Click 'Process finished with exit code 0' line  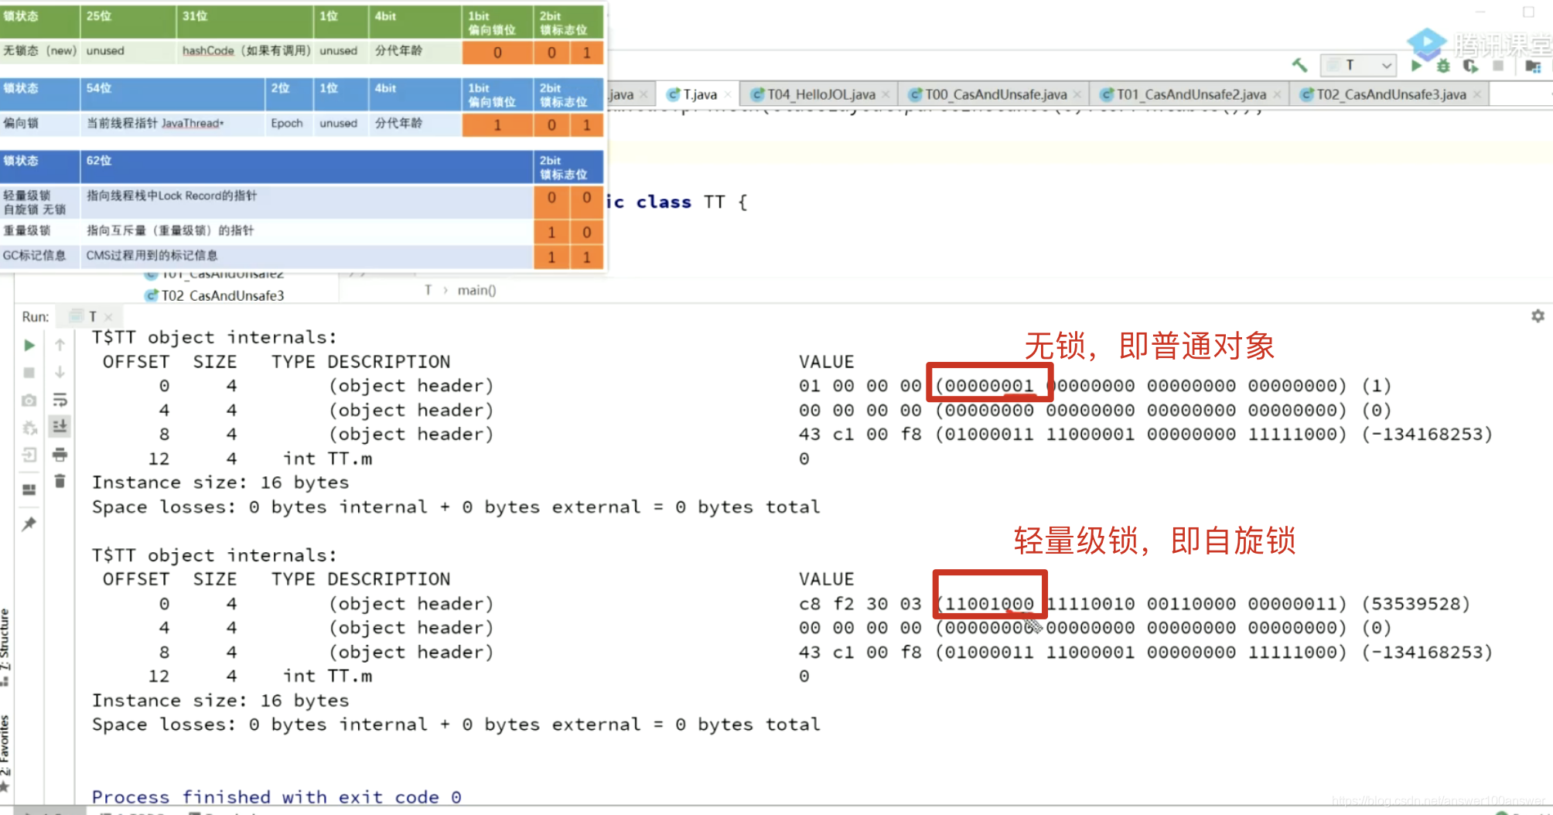click(277, 796)
